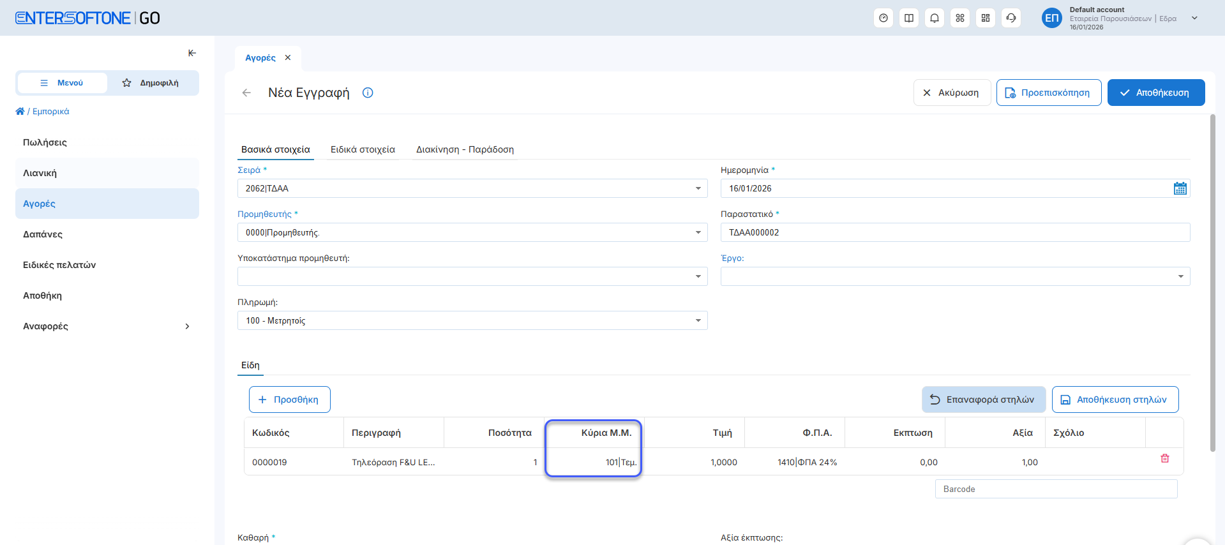
Task: Collapse the sidebar with the arrow icon
Action: click(x=192, y=53)
